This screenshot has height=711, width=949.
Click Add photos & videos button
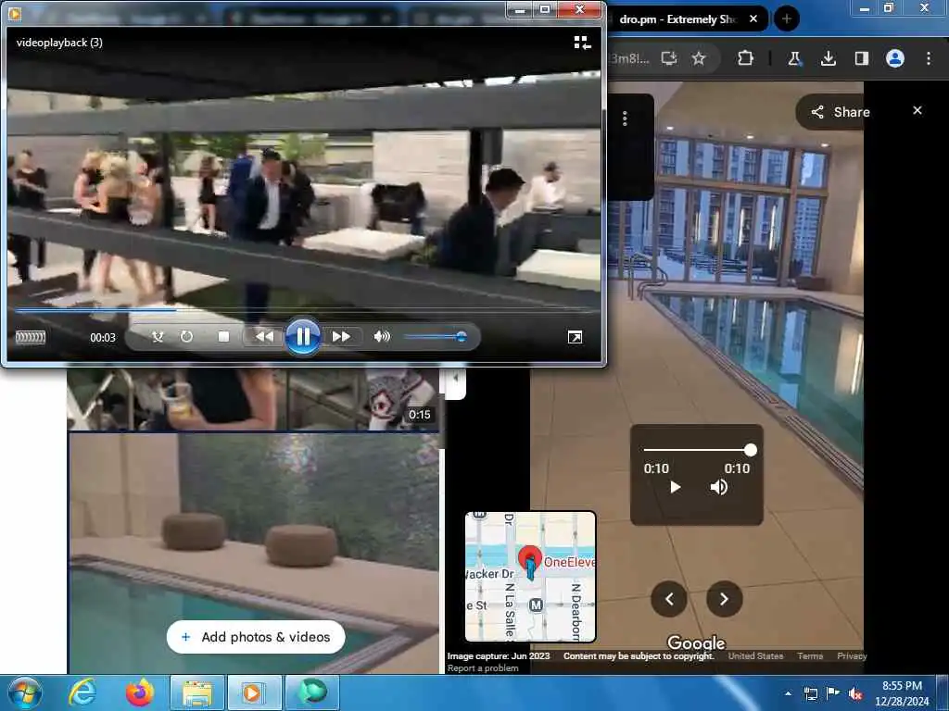[256, 637]
